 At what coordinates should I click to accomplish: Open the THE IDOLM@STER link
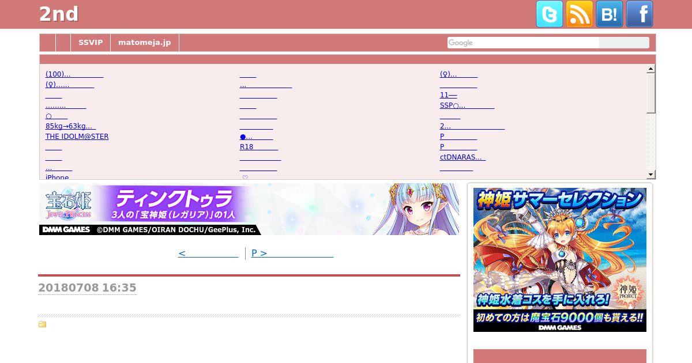tap(77, 137)
